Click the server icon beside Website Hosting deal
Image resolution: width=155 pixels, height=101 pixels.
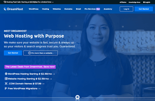tap(6, 79)
